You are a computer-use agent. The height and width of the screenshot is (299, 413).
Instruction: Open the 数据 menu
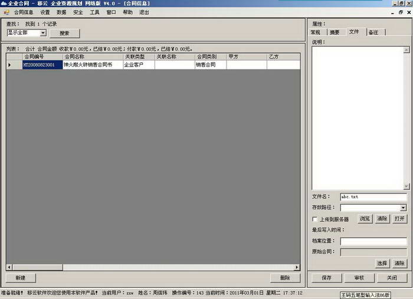[61, 12]
